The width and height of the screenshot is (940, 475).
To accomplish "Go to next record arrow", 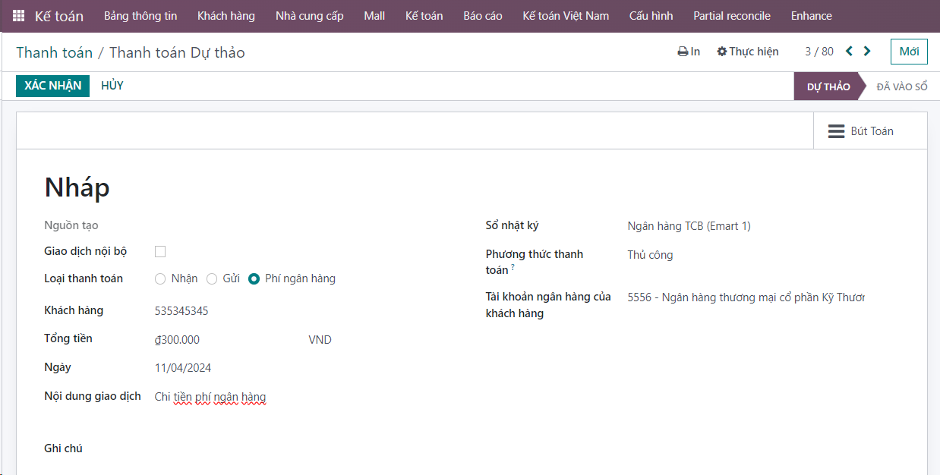I will [867, 52].
